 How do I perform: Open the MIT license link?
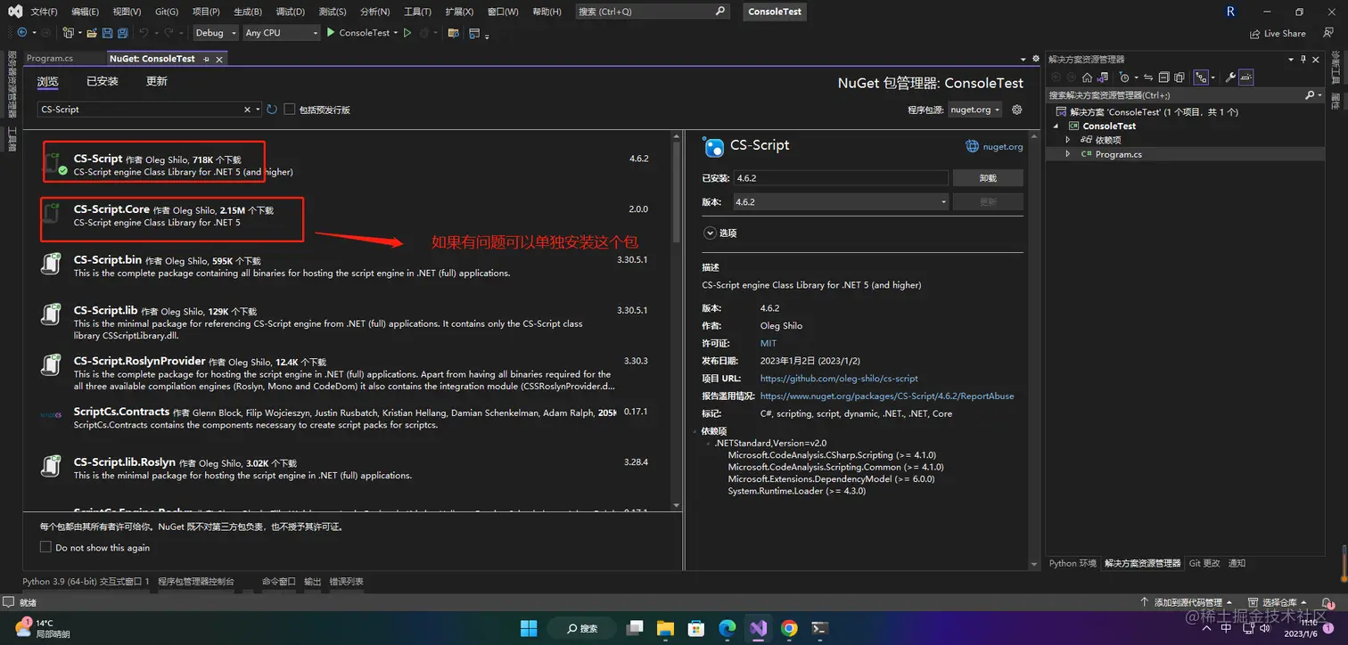click(x=769, y=343)
